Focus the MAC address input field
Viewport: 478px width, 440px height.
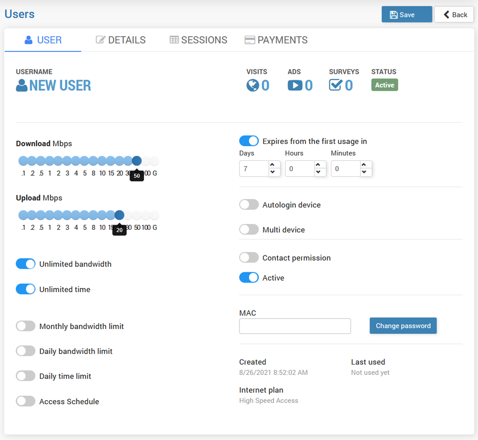(295, 326)
